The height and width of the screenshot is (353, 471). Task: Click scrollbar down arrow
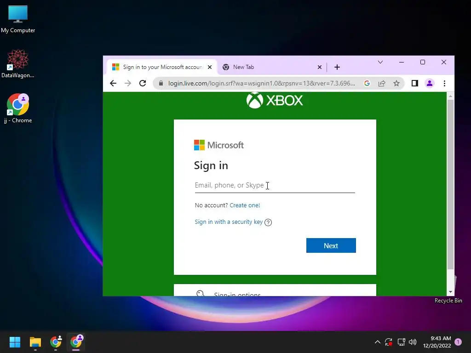450,292
